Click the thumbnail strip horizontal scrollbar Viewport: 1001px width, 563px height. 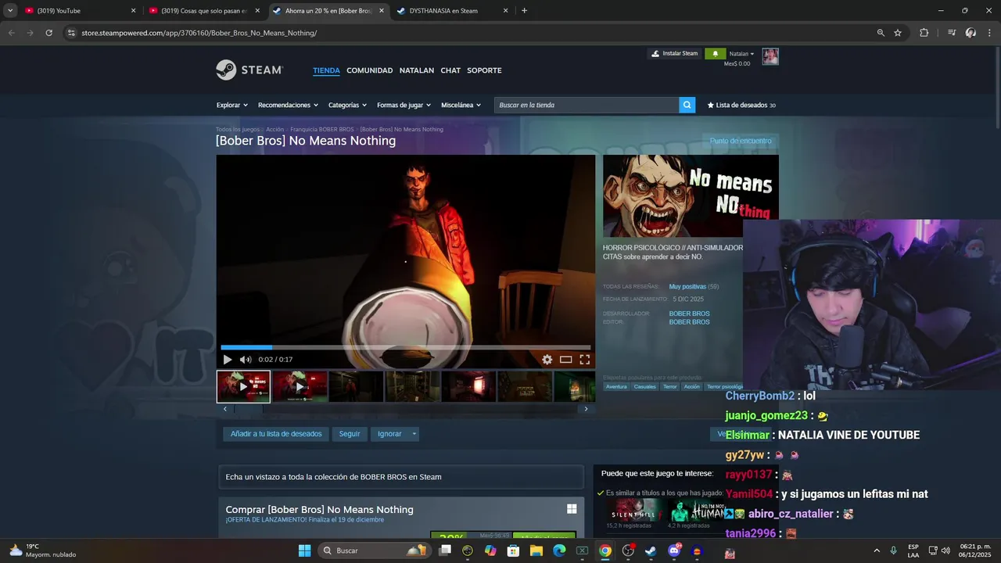pos(405,409)
